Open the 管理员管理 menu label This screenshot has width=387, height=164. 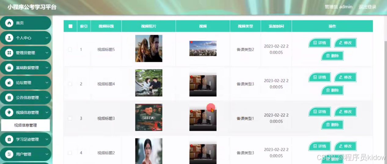(x=25, y=53)
